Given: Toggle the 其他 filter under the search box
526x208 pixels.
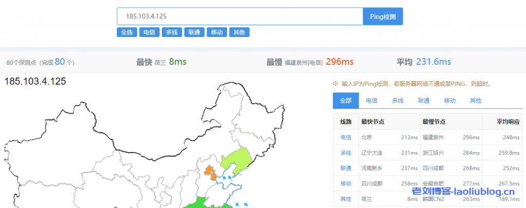Looking at the screenshot, I should click(x=239, y=32).
